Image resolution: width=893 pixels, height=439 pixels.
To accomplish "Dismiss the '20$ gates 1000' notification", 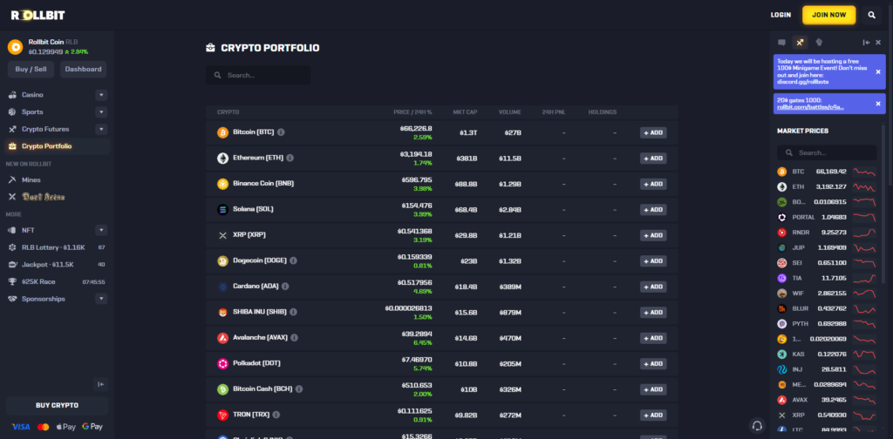I will (877, 104).
